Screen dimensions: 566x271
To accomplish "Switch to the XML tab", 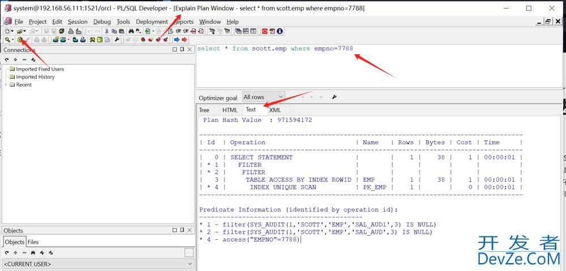I will tap(275, 110).
